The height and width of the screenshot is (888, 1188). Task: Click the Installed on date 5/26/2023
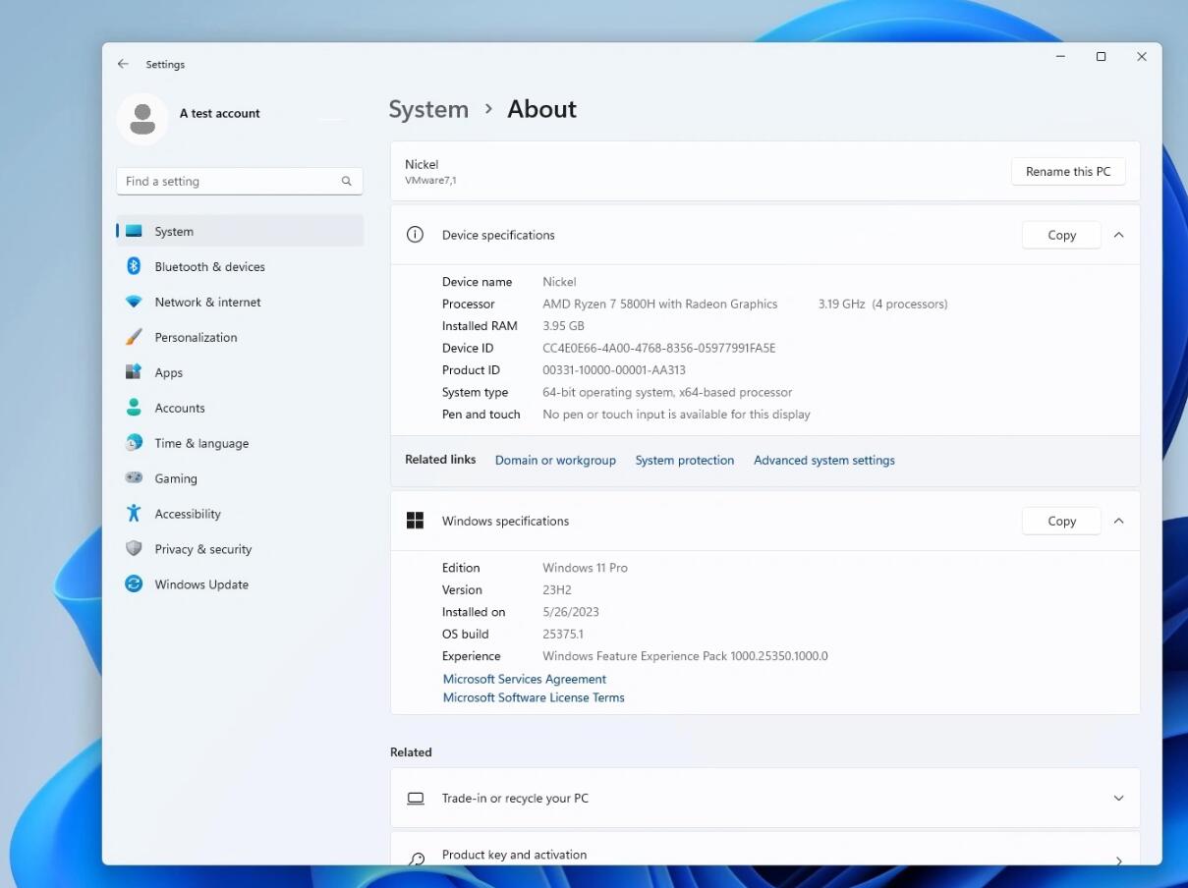coord(571,612)
